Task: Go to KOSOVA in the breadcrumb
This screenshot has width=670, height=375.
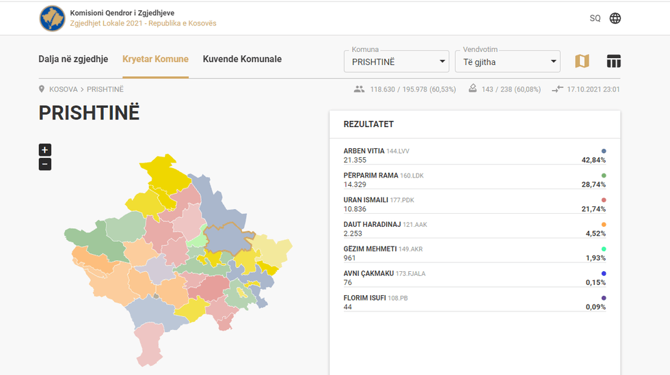Action: pos(64,89)
